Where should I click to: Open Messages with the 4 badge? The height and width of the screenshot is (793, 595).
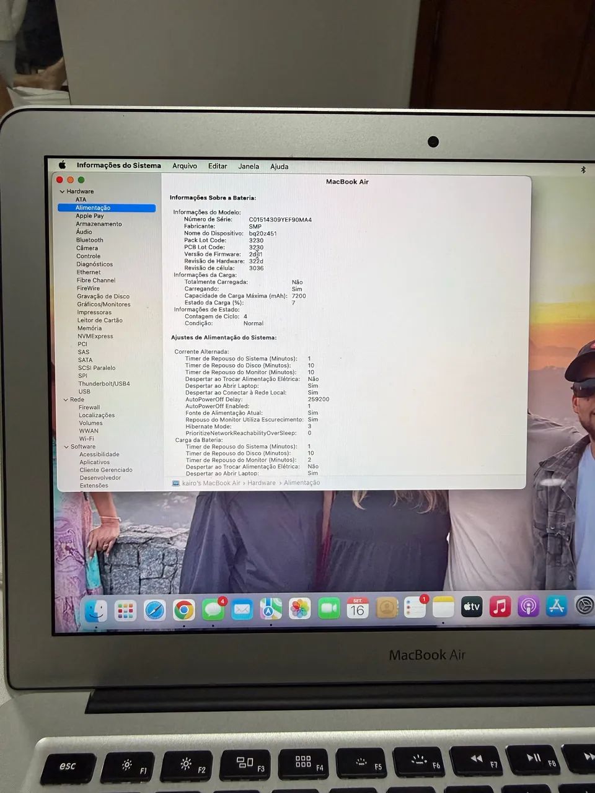tap(213, 610)
